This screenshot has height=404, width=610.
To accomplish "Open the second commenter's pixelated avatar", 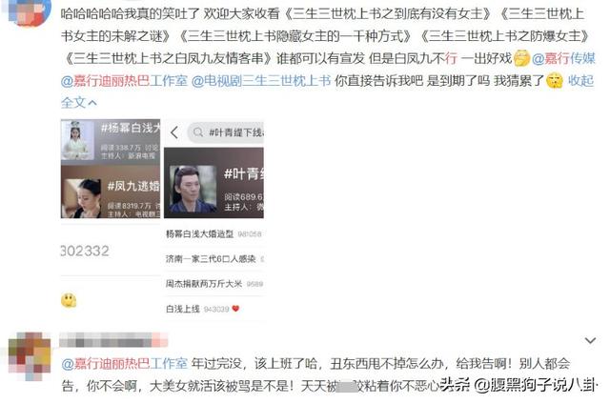I will point(30,355).
